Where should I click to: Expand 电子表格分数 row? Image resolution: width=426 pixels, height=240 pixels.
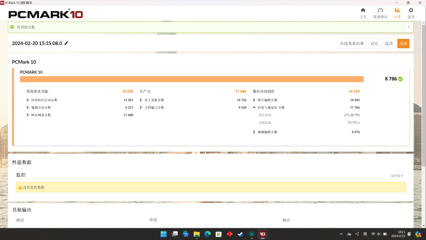(x=141, y=100)
